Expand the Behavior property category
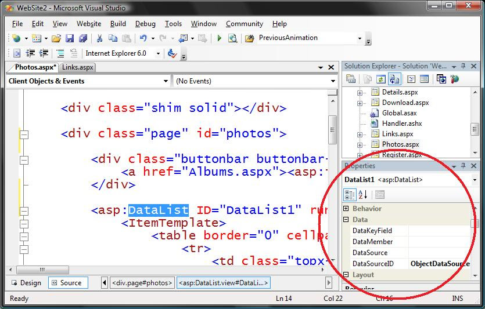Screen dimensions: 485x309 (x=346, y=209)
